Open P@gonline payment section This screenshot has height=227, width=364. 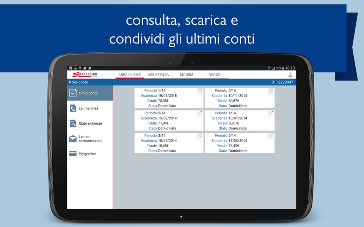(90, 154)
